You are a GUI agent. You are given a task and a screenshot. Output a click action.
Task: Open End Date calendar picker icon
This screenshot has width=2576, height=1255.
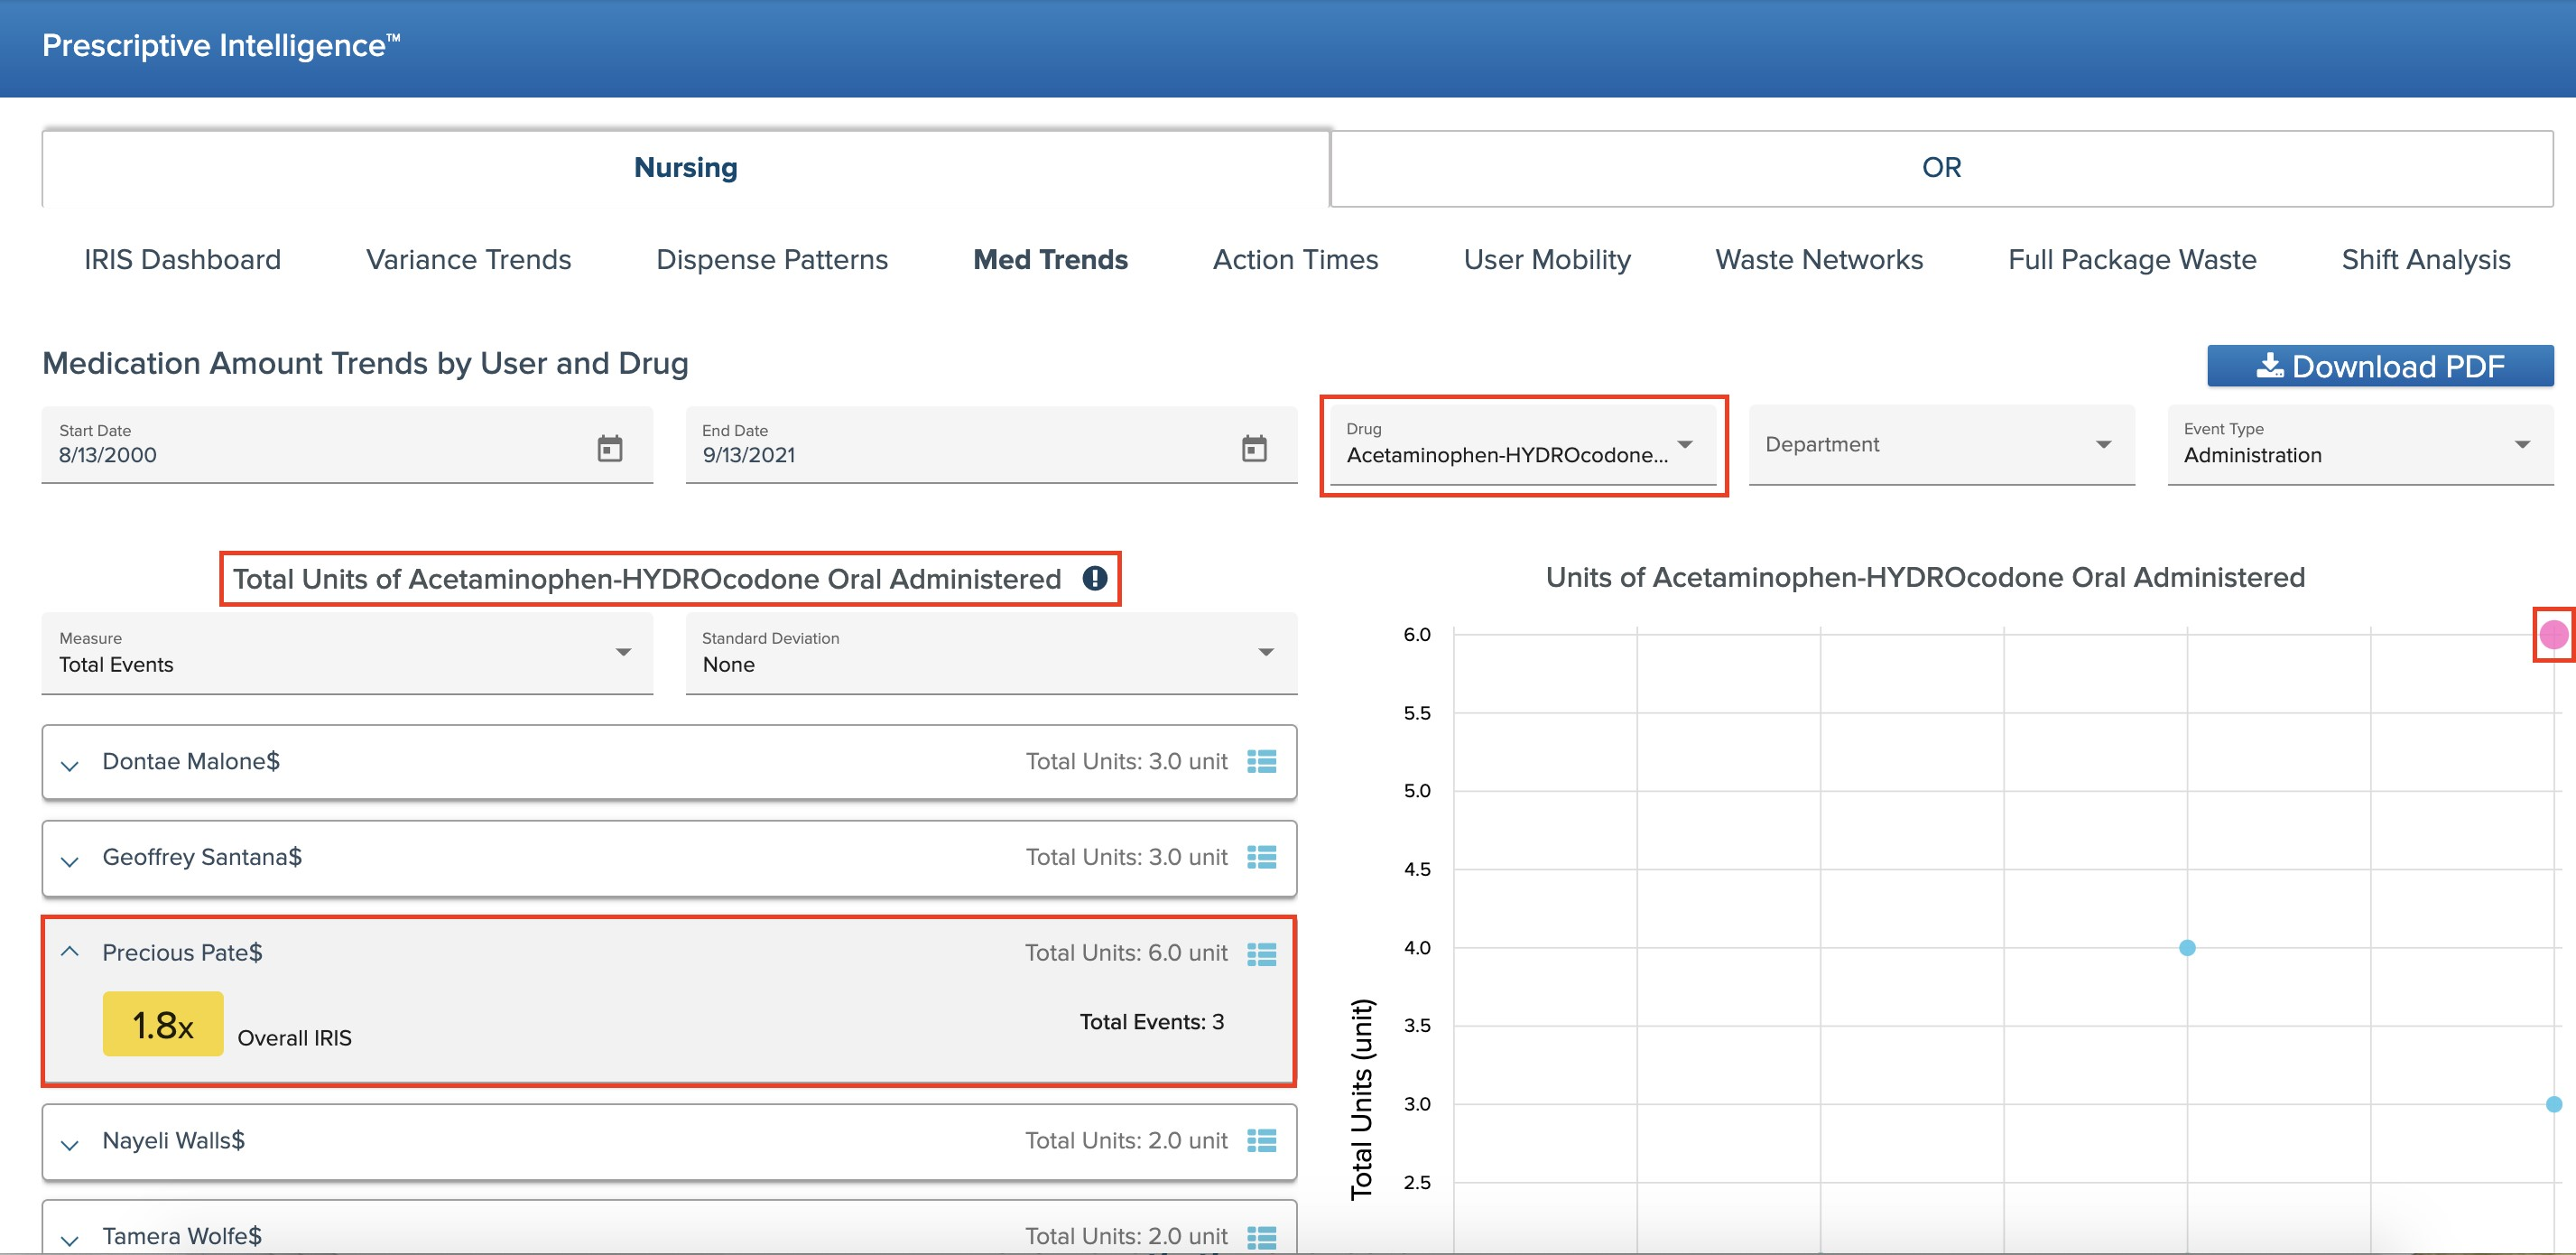pos(1253,448)
